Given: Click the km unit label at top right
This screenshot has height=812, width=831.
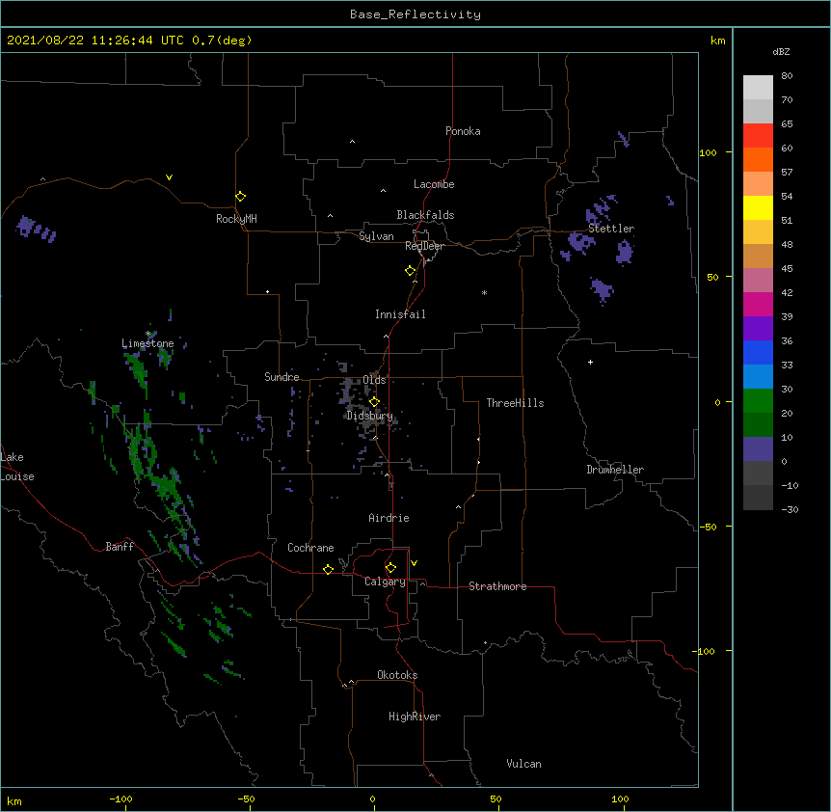Looking at the screenshot, I should [717, 41].
